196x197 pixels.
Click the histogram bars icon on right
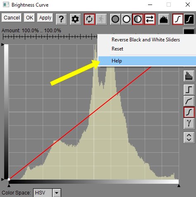[x=189, y=76]
